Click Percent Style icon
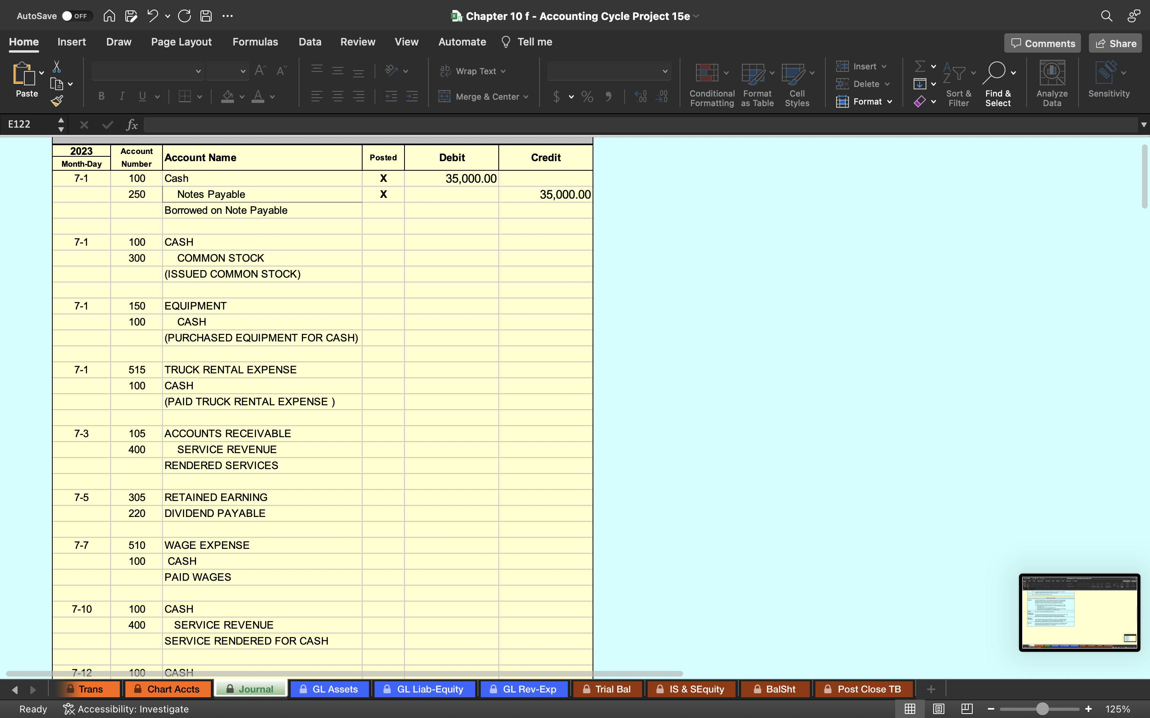 click(587, 97)
